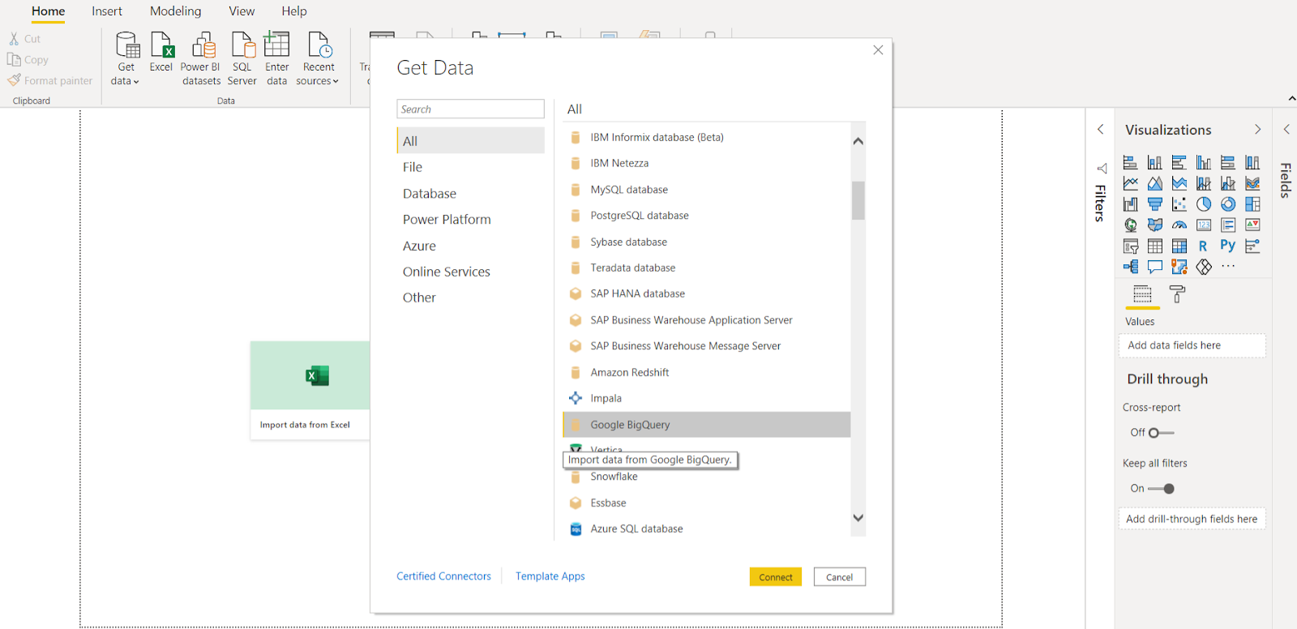Select the Ribbon chart visual
The image size is (1297, 629).
[1252, 184]
